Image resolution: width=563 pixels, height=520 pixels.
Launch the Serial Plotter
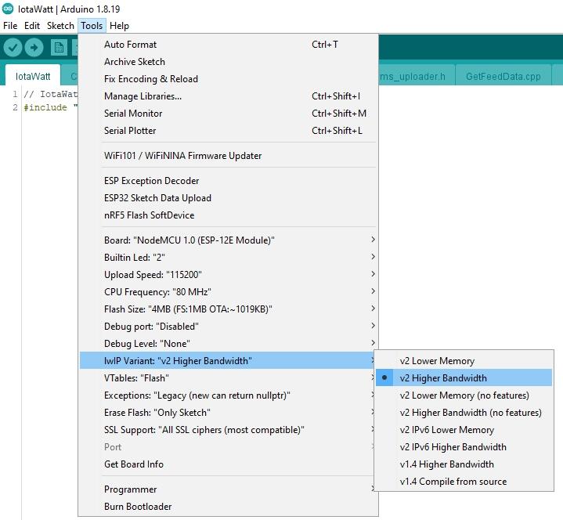point(229,131)
